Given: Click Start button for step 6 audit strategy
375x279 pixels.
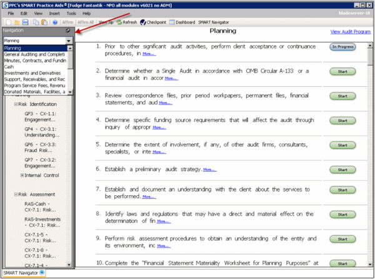Looking at the screenshot, I should point(342,169).
